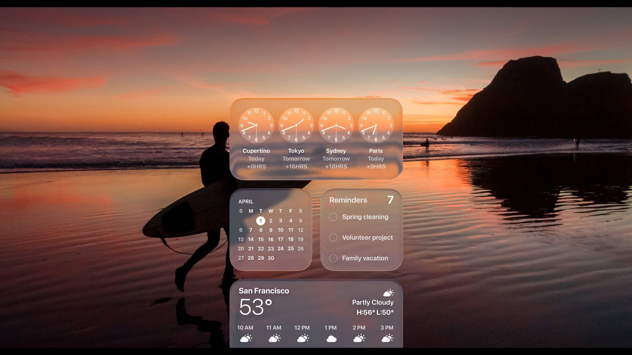Open the Reminders widget header

click(348, 200)
